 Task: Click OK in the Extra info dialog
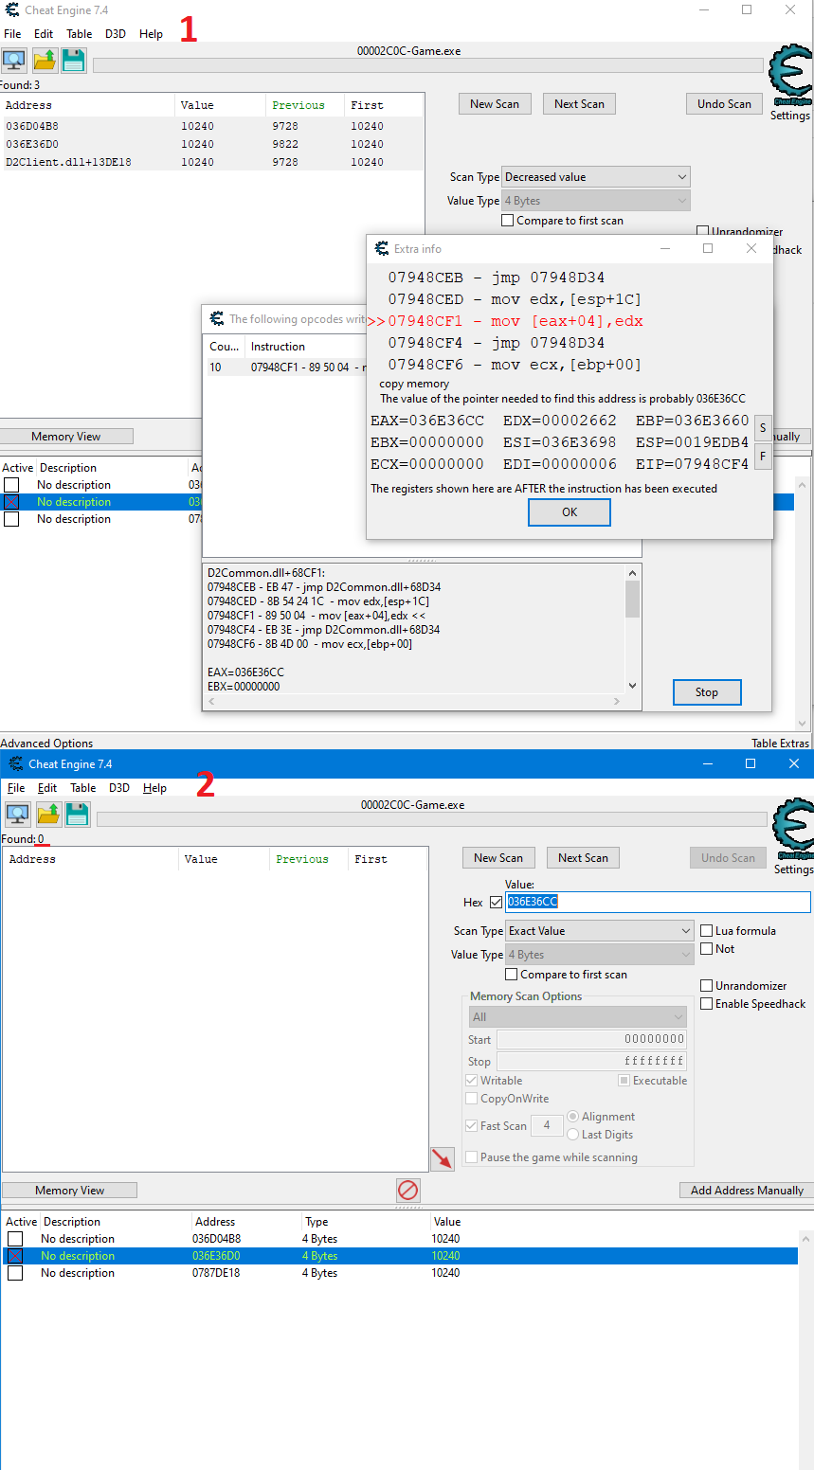(570, 512)
